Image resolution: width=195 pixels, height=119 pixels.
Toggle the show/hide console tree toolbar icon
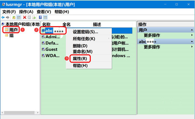click(x=19, y=18)
